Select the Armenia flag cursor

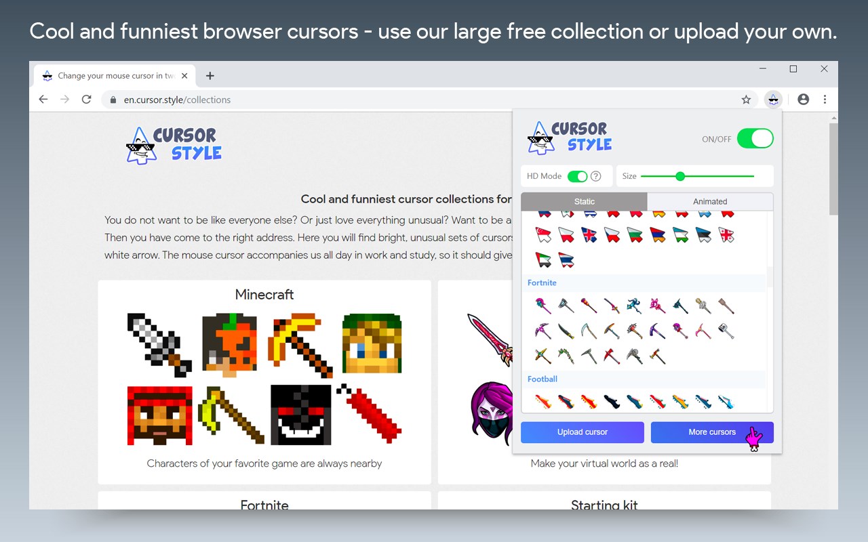[658, 234]
